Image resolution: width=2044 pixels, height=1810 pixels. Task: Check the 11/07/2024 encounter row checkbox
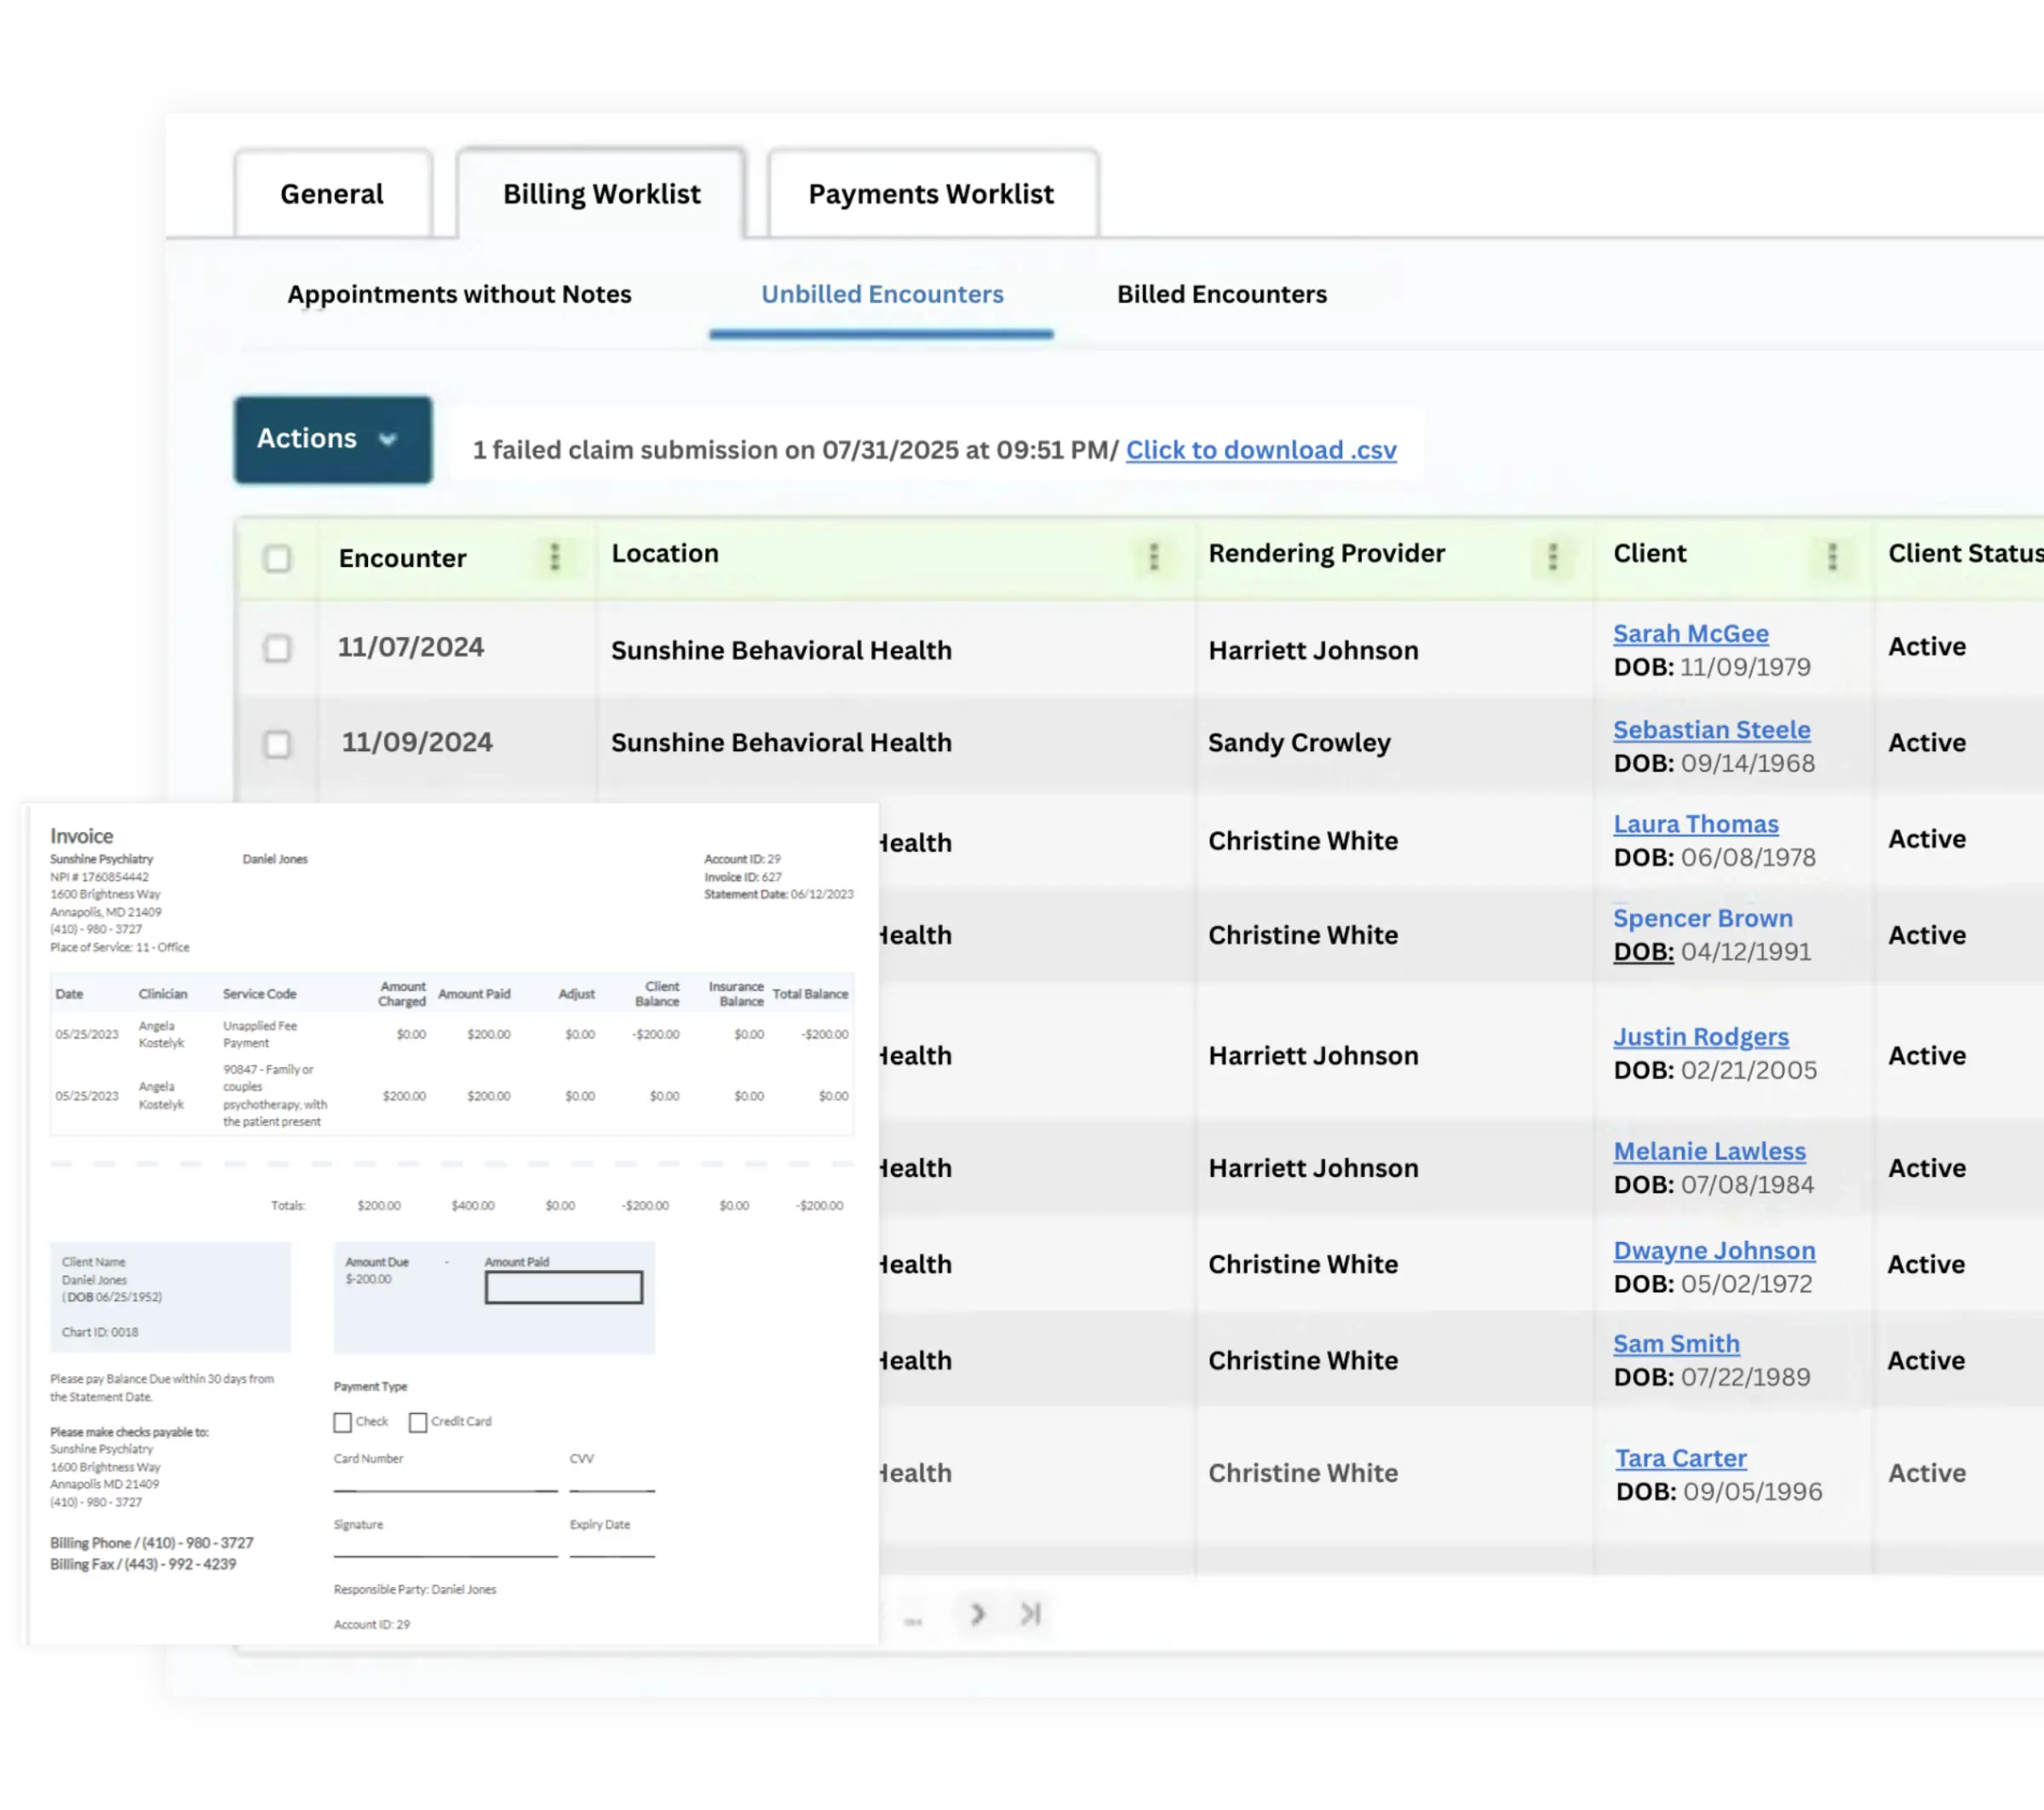point(277,648)
